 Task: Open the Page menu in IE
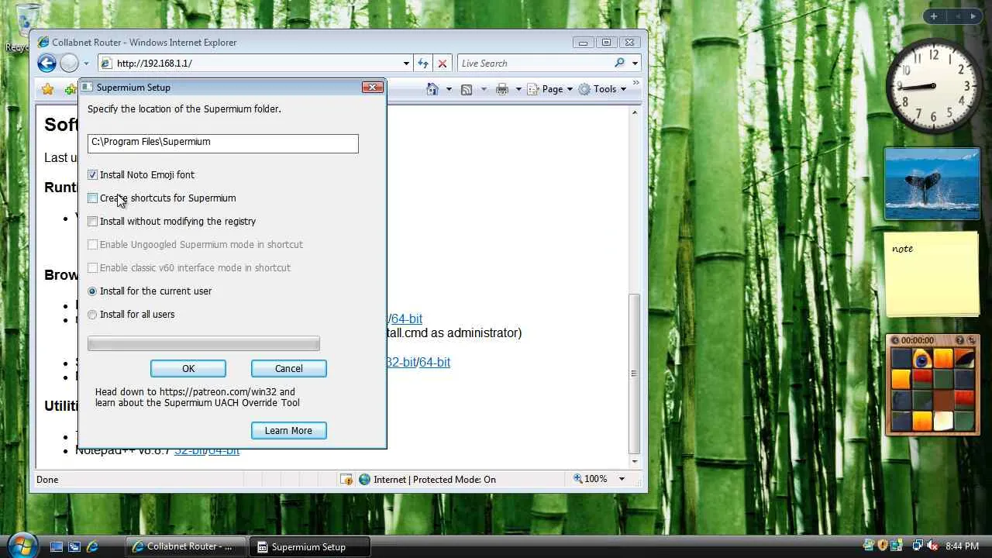click(549, 89)
